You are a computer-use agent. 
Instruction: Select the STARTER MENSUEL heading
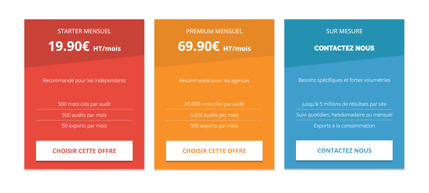point(84,31)
